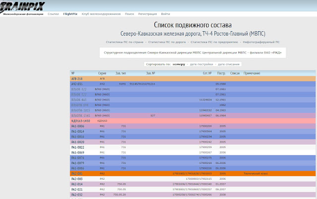Open the РА2-032 entry
This screenshot has height=199, width=317.
(77, 195)
